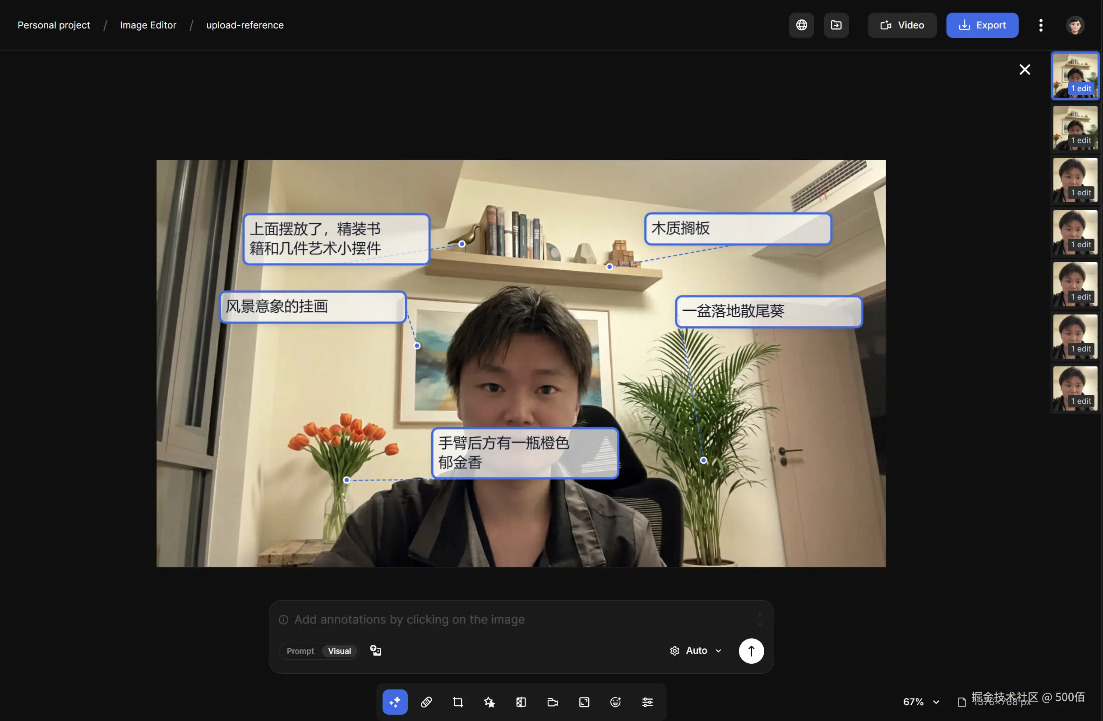Switch to Prompt mode

(x=300, y=651)
